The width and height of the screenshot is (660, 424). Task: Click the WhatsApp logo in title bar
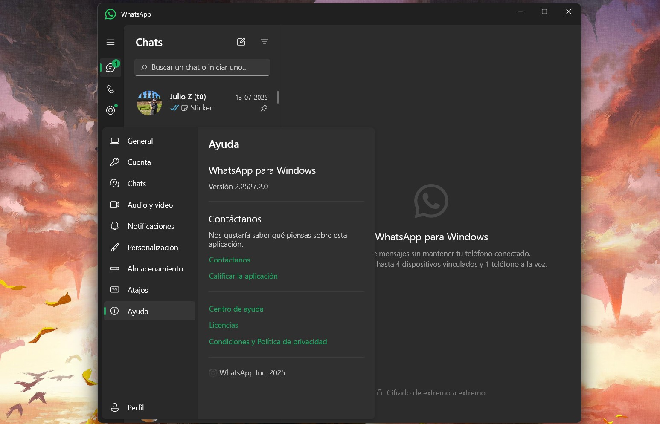(110, 14)
